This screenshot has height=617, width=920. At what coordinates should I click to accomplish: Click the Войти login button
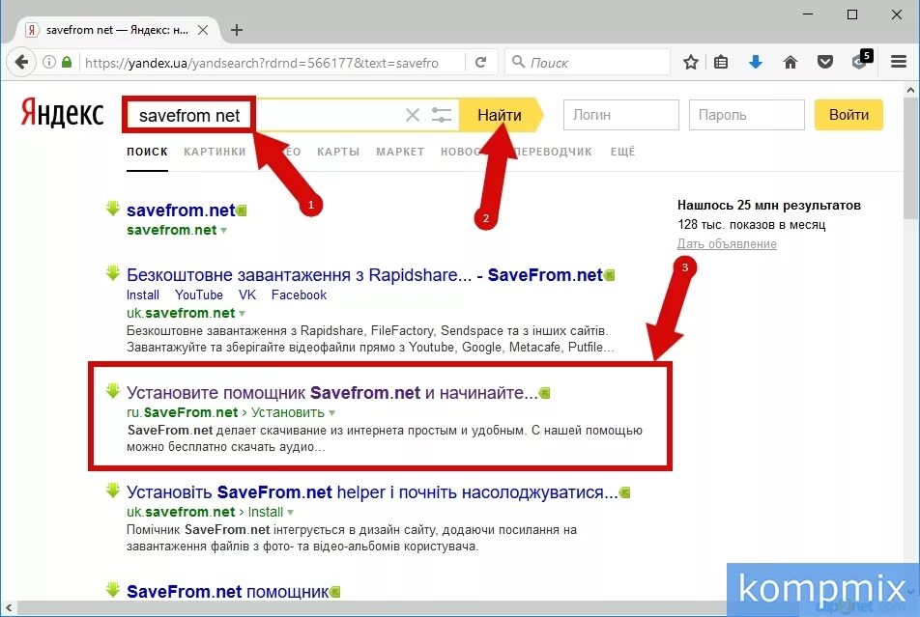pos(848,115)
